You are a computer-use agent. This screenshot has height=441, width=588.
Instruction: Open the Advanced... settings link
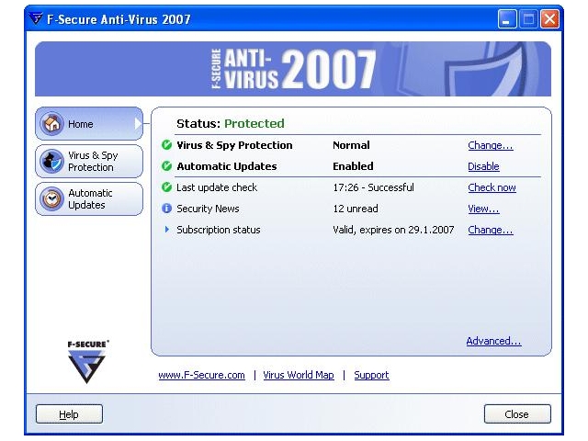point(493,341)
